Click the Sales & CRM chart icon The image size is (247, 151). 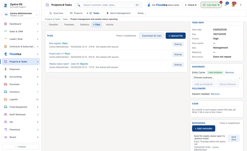5,31
